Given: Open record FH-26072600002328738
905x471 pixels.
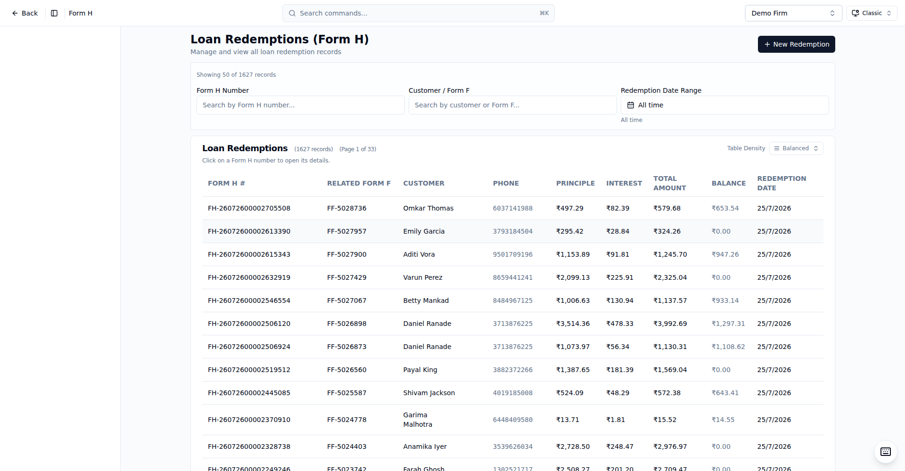Looking at the screenshot, I should pyautogui.click(x=249, y=447).
